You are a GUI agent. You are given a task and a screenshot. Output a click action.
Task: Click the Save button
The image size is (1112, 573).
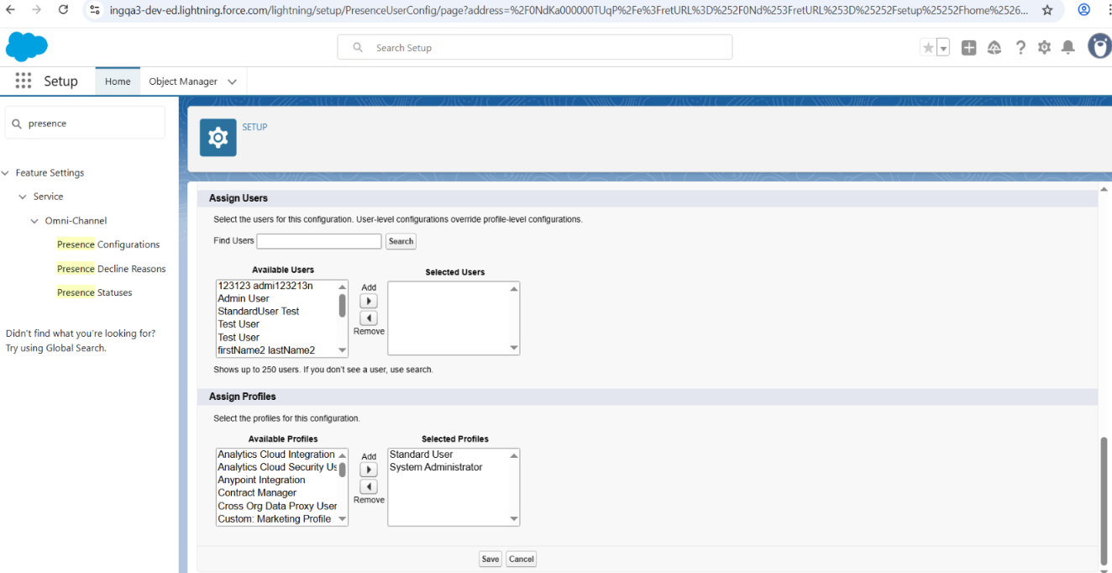click(x=490, y=559)
